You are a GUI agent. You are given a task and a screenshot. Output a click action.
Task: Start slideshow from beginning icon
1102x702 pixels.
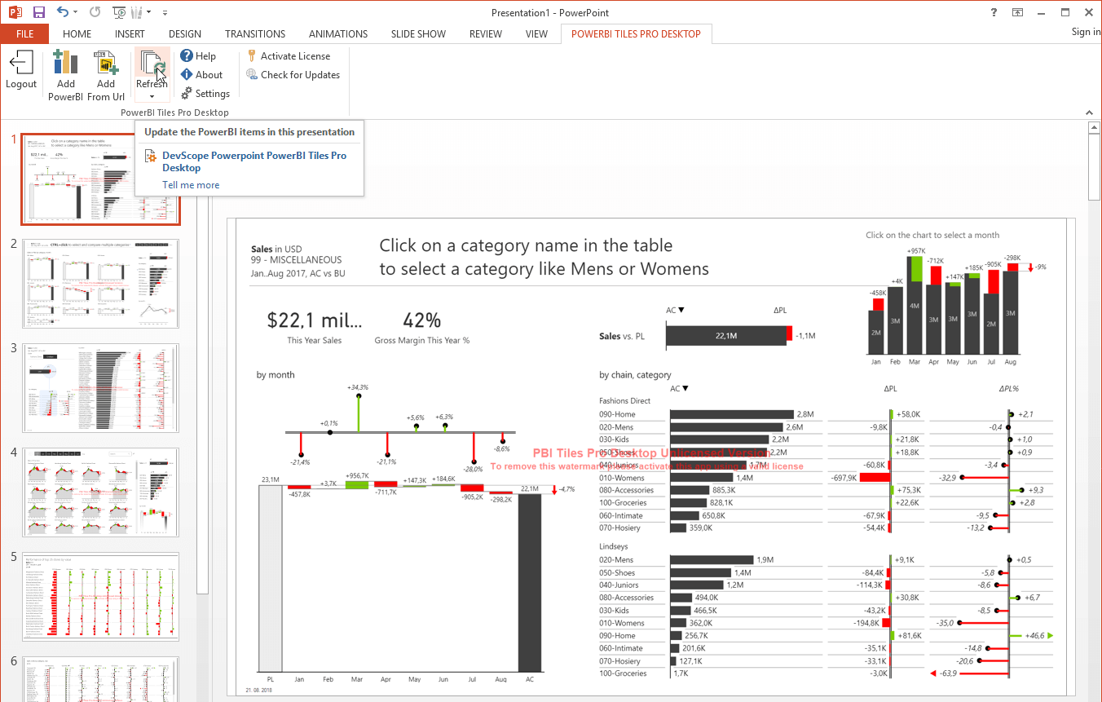(119, 12)
